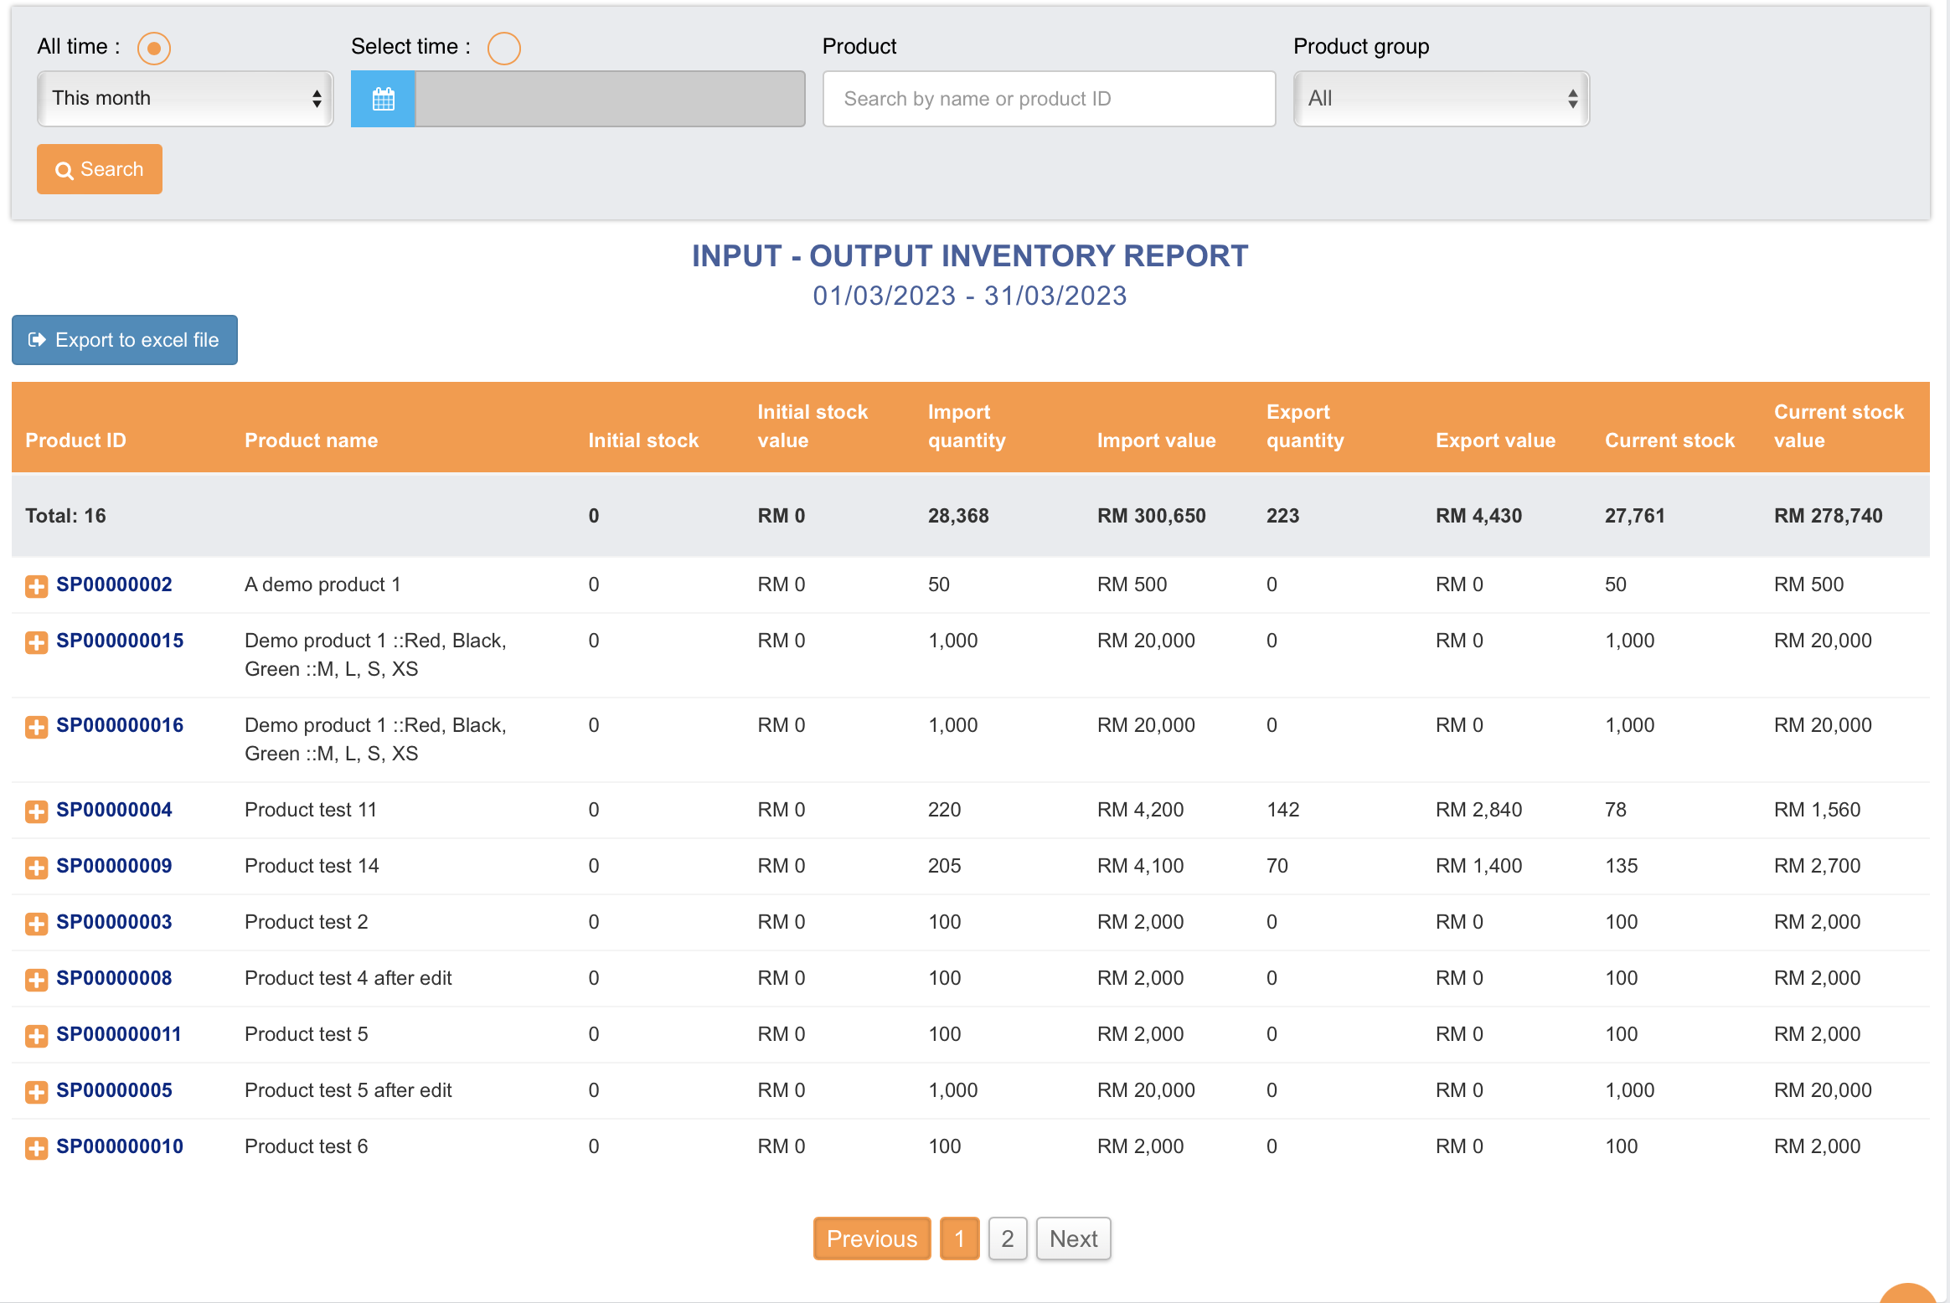Select the Select time radio button

tap(503, 49)
